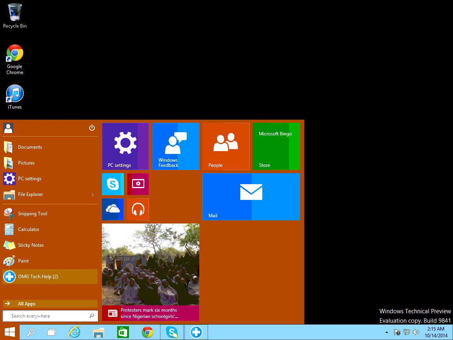Open the OneDrive cloud tile

click(x=113, y=209)
